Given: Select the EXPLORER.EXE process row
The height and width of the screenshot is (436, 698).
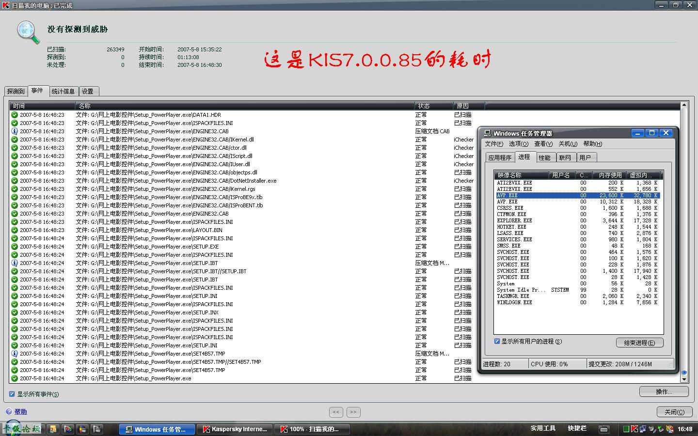Looking at the screenshot, I should [578, 220].
